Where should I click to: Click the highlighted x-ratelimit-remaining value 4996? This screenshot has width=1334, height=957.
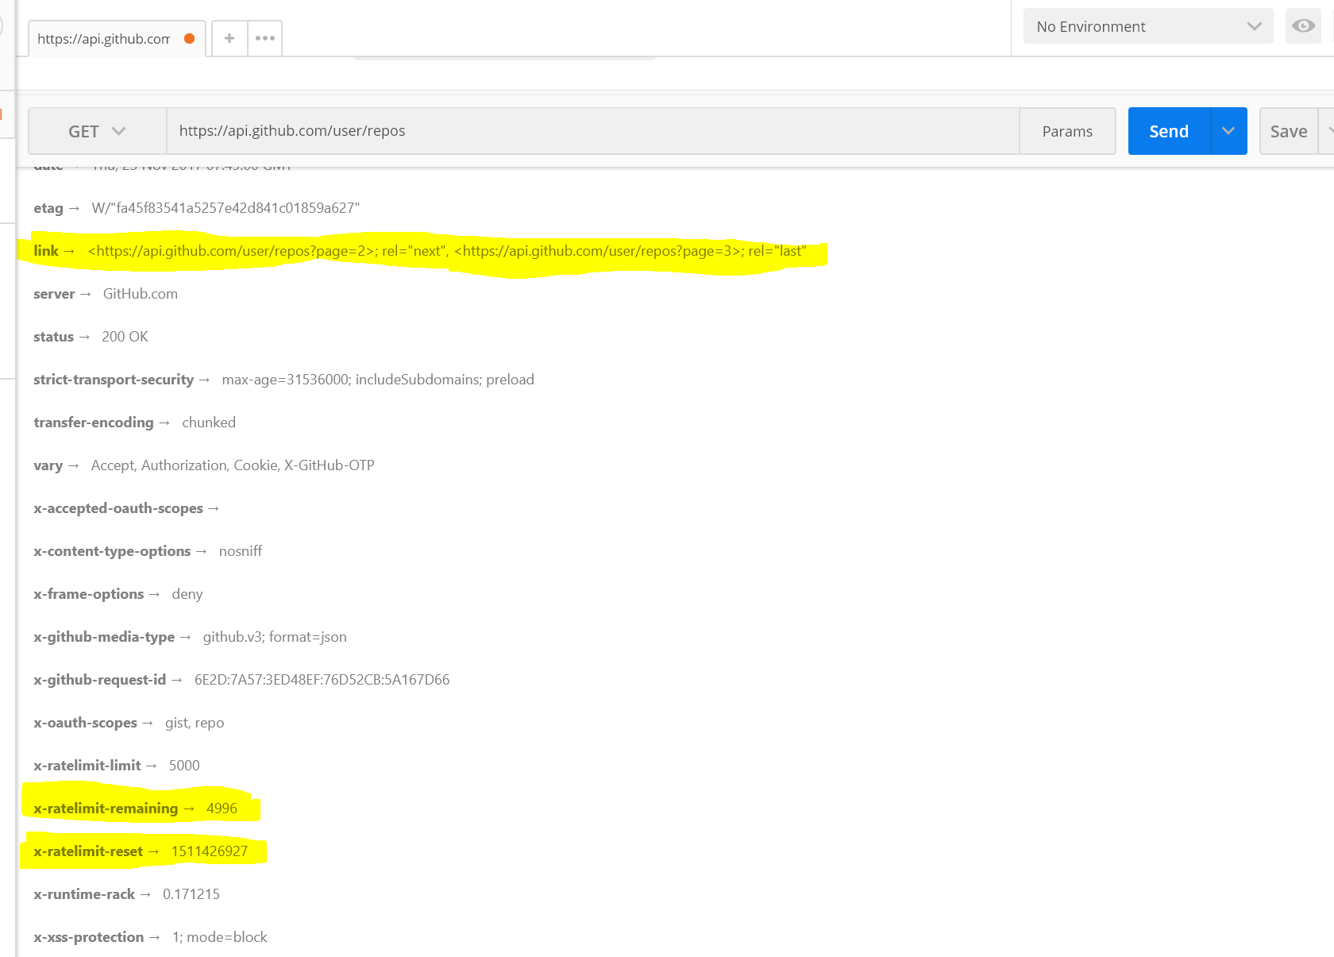coord(221,808)
